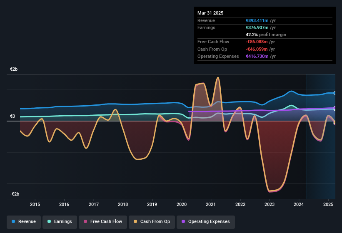Toggle the Cash From Op legend button

coord(152,222)
